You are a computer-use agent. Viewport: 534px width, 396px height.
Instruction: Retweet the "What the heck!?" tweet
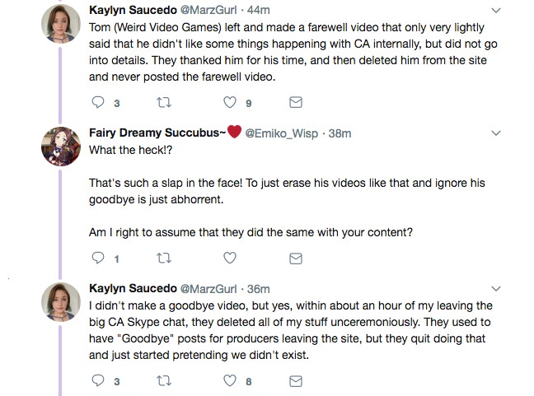163,259
